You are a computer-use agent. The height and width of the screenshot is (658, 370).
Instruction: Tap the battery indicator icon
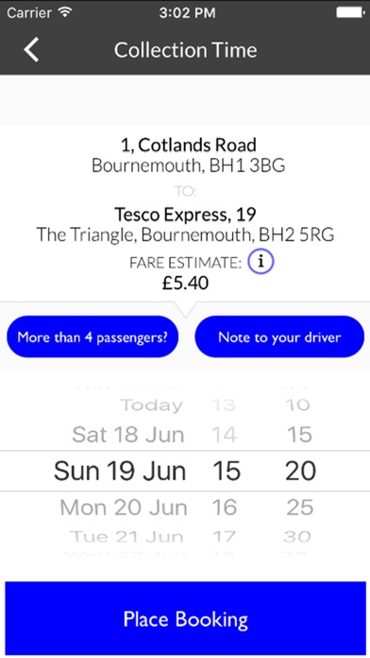350,12
